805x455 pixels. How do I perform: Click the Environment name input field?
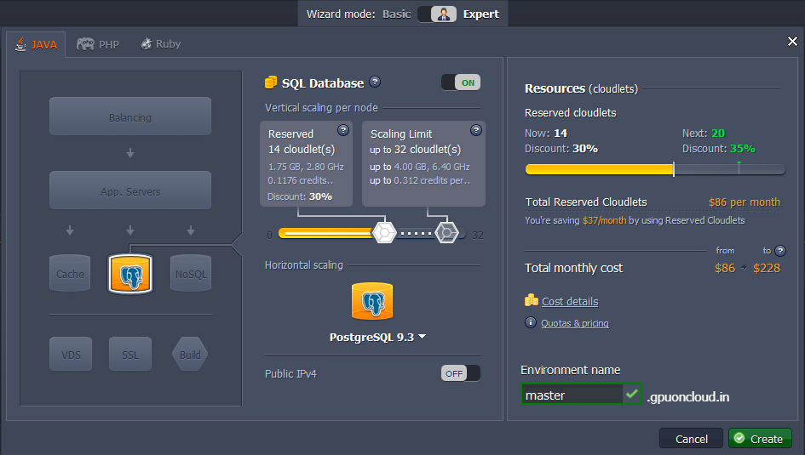coord(572,395)
